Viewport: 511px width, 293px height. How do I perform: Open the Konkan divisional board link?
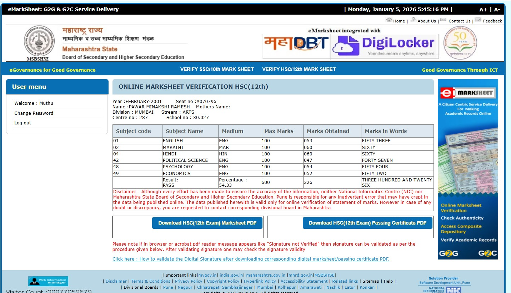tap(367, 287)
